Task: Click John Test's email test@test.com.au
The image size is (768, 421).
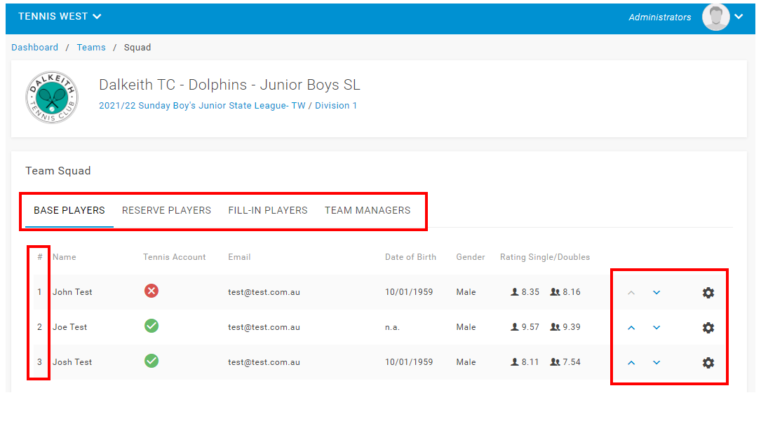Action: [264, 292]
